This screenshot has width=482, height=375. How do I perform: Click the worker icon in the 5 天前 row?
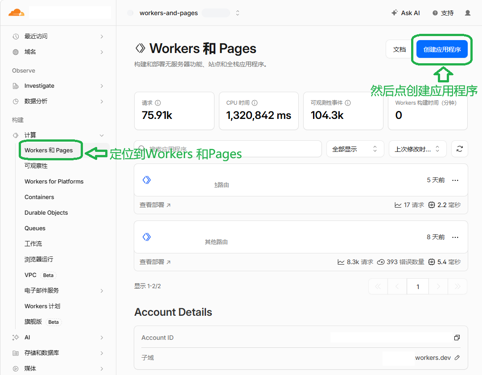pyautogui.click(x=147, y=180)
